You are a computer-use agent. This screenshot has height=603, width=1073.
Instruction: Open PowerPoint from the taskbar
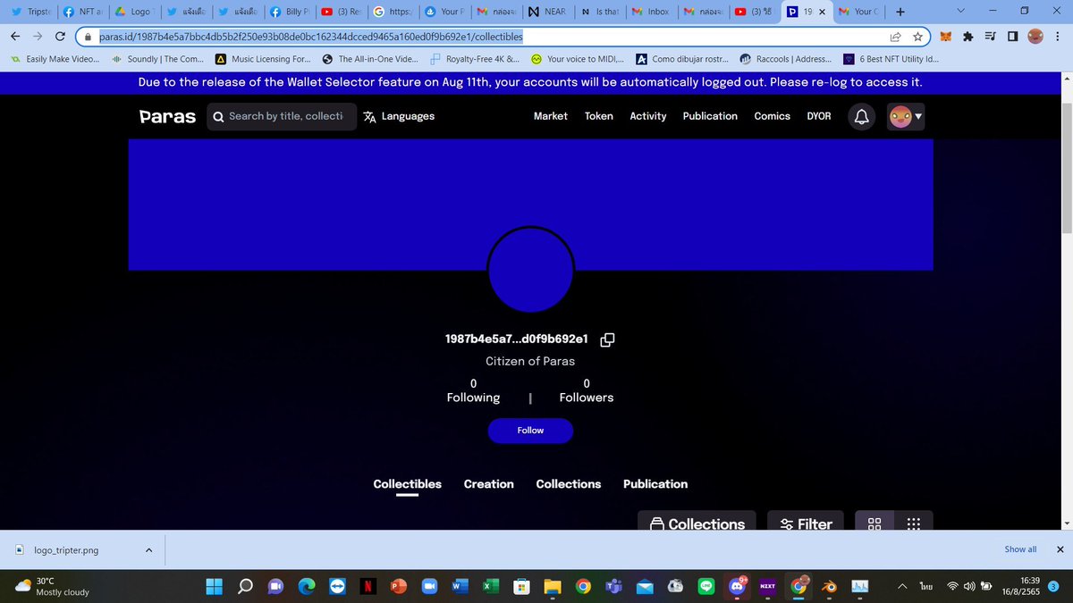point(398,586)
